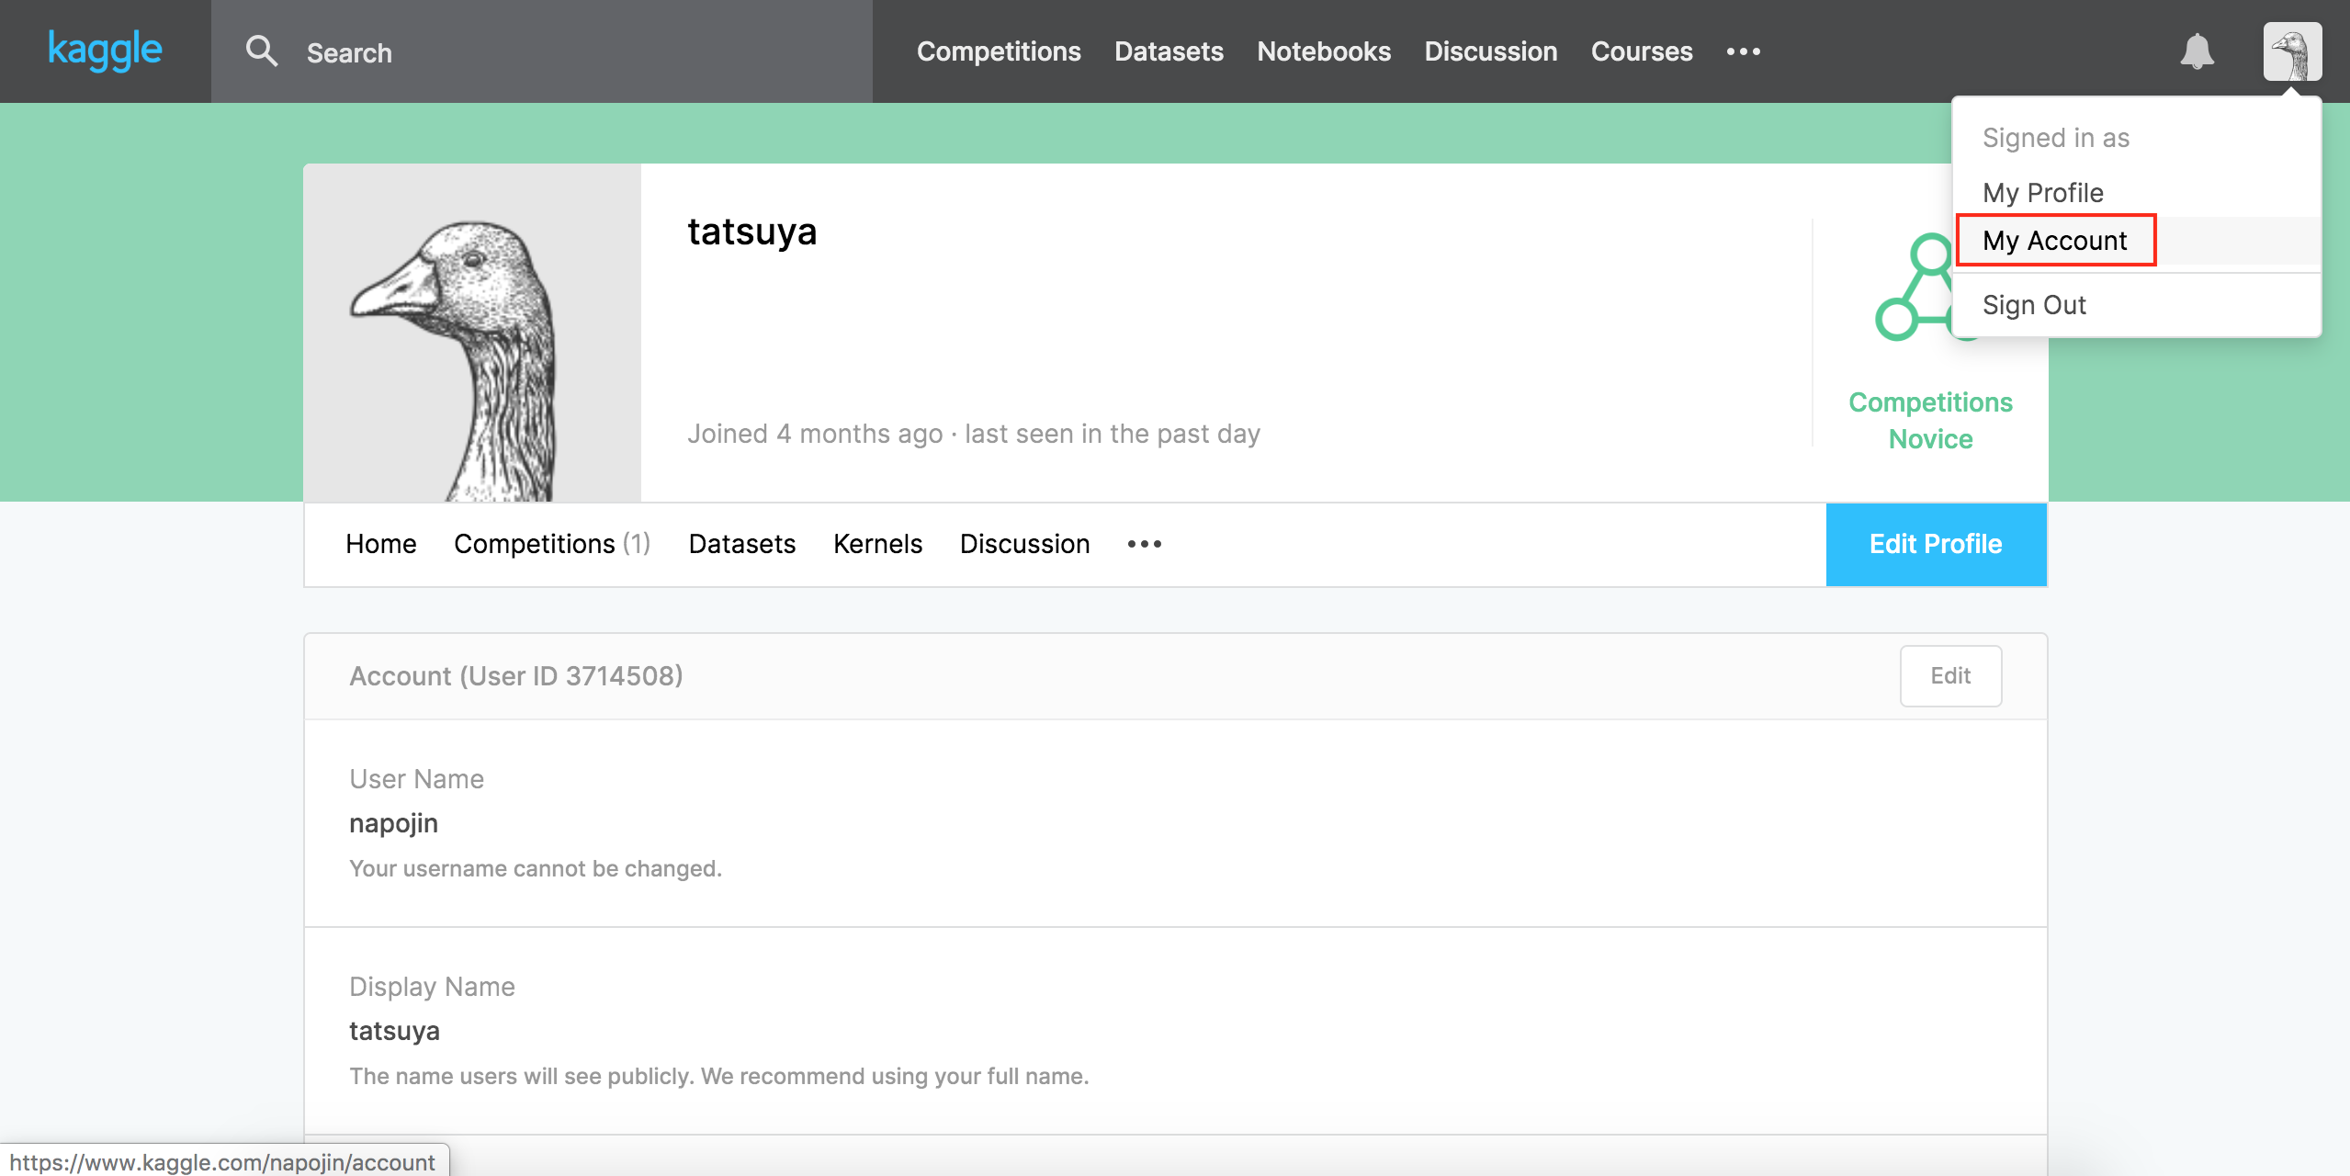The height and width of the screenshot is (1176, 2350).
Task: Open Notebooks from the header
Action: coord(1323,51)
